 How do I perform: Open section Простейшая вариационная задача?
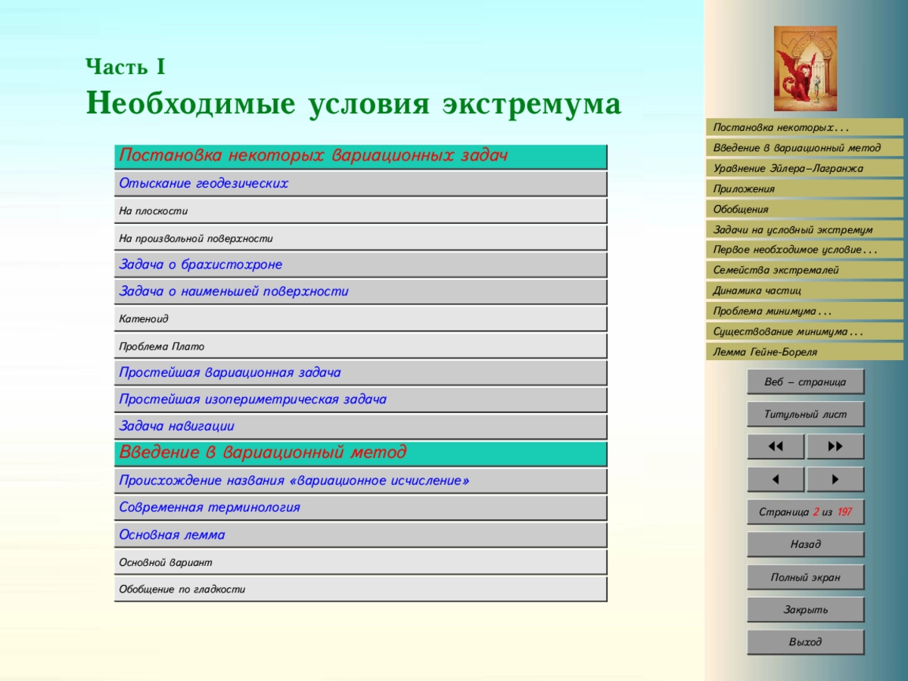coord(361,373)
